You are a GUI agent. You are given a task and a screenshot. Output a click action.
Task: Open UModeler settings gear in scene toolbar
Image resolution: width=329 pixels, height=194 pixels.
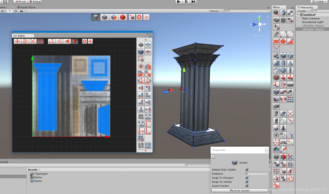click(x=139, y=17)
